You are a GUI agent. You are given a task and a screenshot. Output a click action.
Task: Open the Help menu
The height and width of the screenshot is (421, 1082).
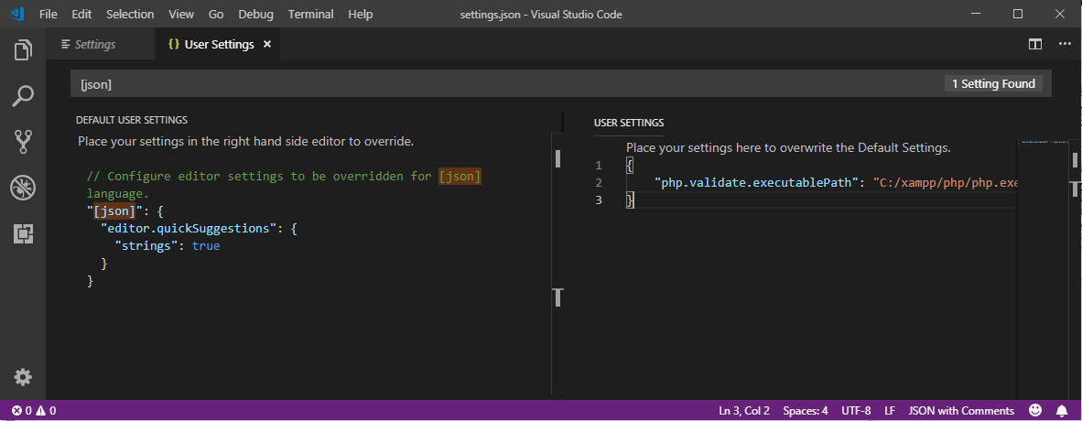360,14
